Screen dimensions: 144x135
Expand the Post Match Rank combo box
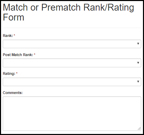coord(72,63)
